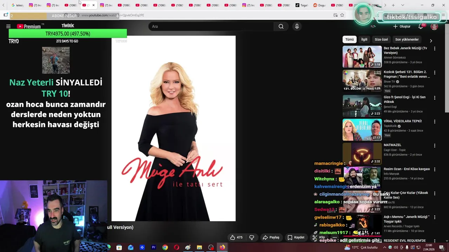Select the Son yüklenenler filter chip
This screenshot has height=252, width=449.
coord(407,40)
